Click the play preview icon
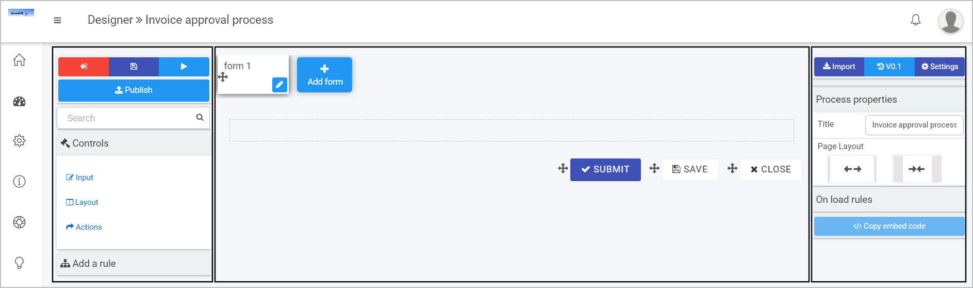 (x=184, y=67)
